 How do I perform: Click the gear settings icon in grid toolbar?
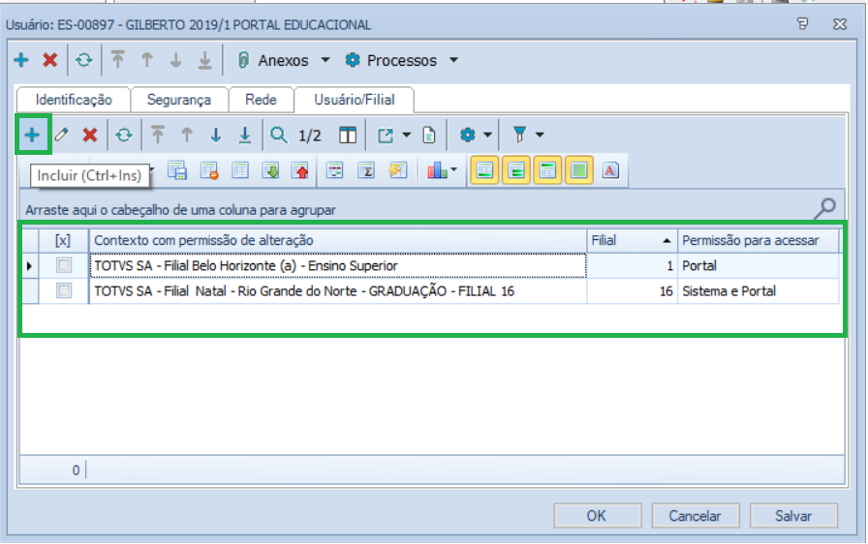pos(468,135)
